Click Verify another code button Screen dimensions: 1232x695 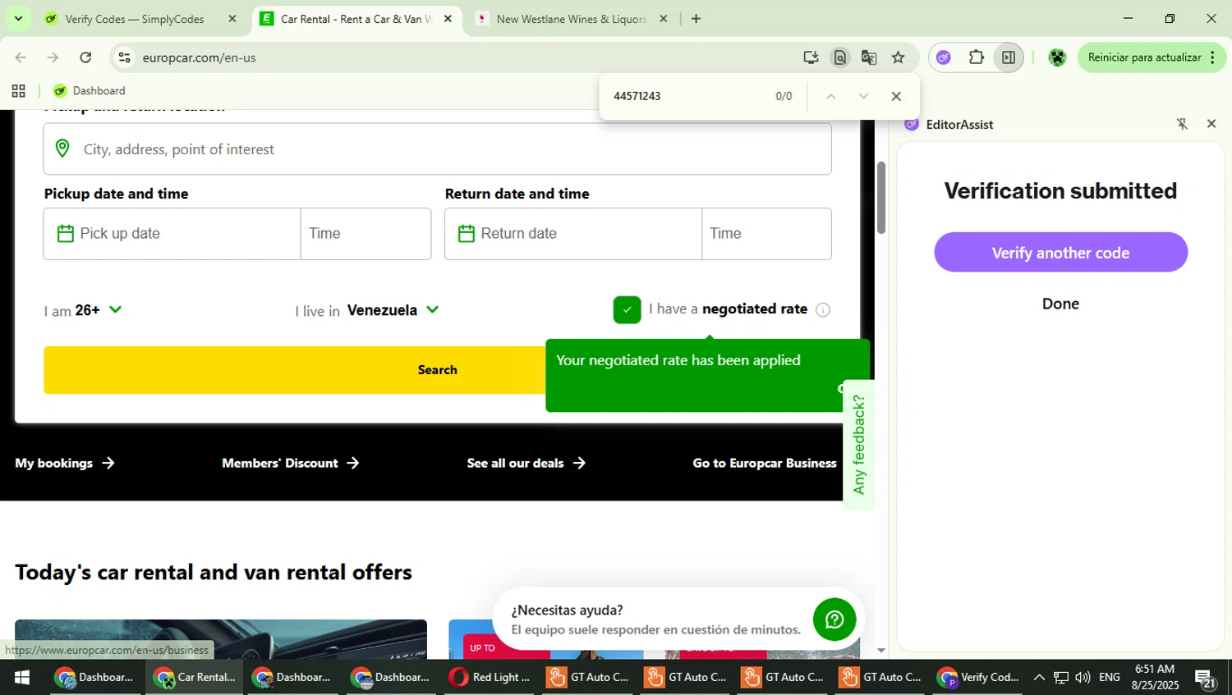pos(1060,253)
